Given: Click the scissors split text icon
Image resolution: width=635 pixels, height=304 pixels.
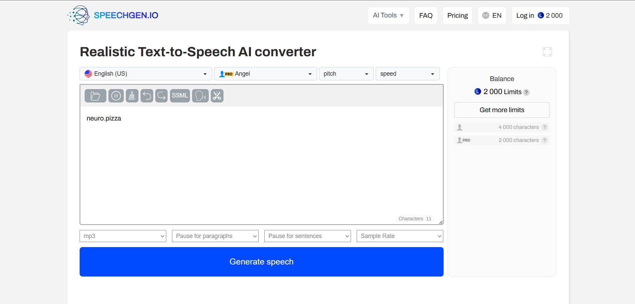Looking at the screenshot, I should pyautogui.click(x=217, y=96).
